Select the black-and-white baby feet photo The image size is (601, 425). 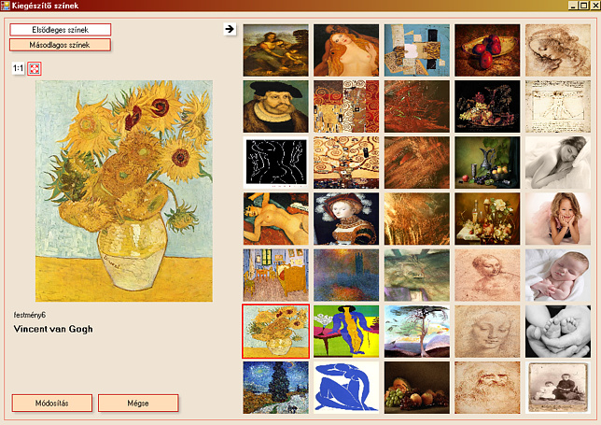pos(558,332)
